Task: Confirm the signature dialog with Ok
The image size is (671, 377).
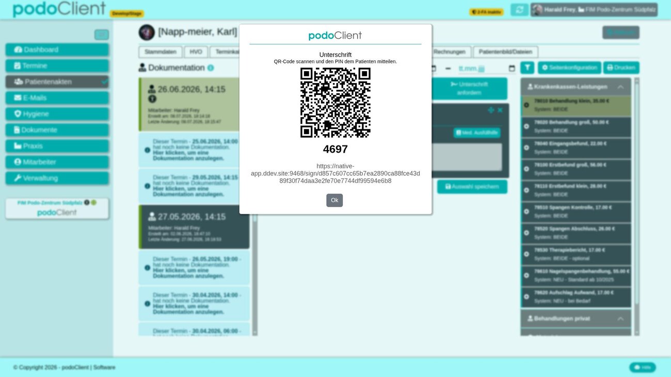Action: pyautogui.click(x=334, y=200)
